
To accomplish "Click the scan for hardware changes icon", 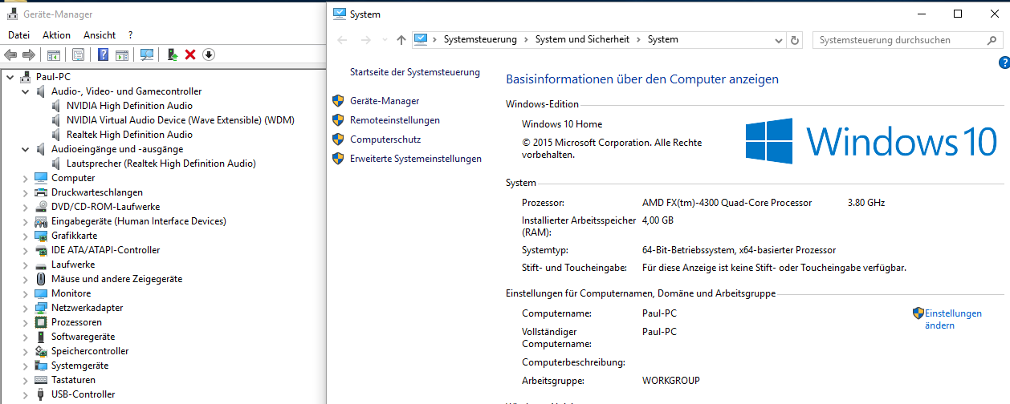I will coord(147,55).
